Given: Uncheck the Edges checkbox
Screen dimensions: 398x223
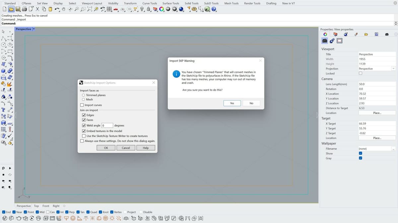Looking at the screenshot, I should point(84,115).
